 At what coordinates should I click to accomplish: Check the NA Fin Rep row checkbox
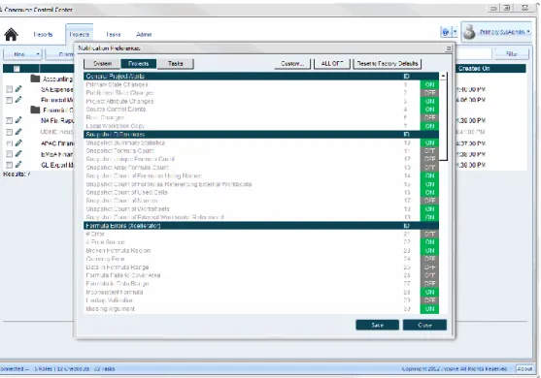pos(10,120)
